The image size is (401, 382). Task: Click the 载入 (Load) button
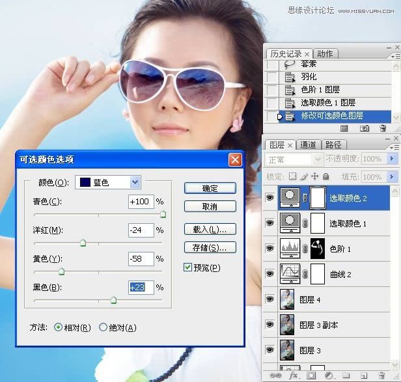(x=209, y=229)
